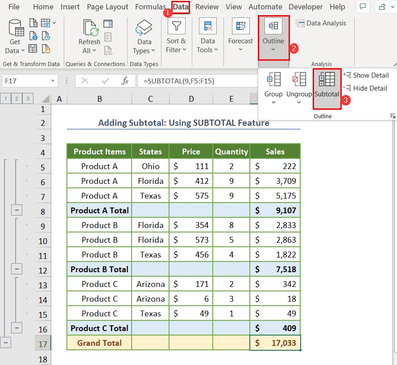
Task: Collapse the Grand Total outline level
Action: tap(5, 343)
